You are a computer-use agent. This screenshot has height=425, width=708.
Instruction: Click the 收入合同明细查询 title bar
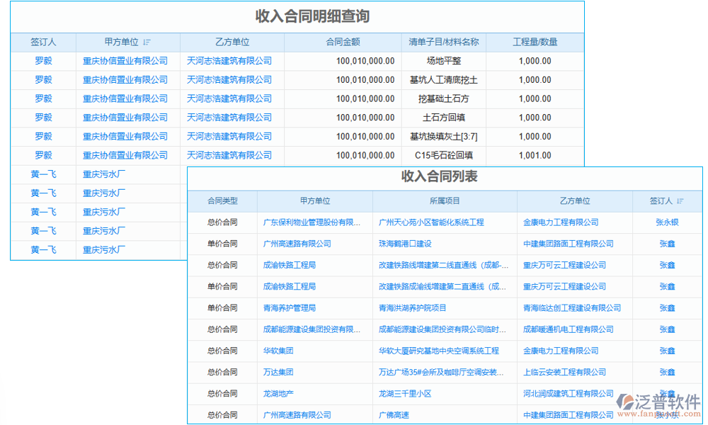(x=297, y=16)
